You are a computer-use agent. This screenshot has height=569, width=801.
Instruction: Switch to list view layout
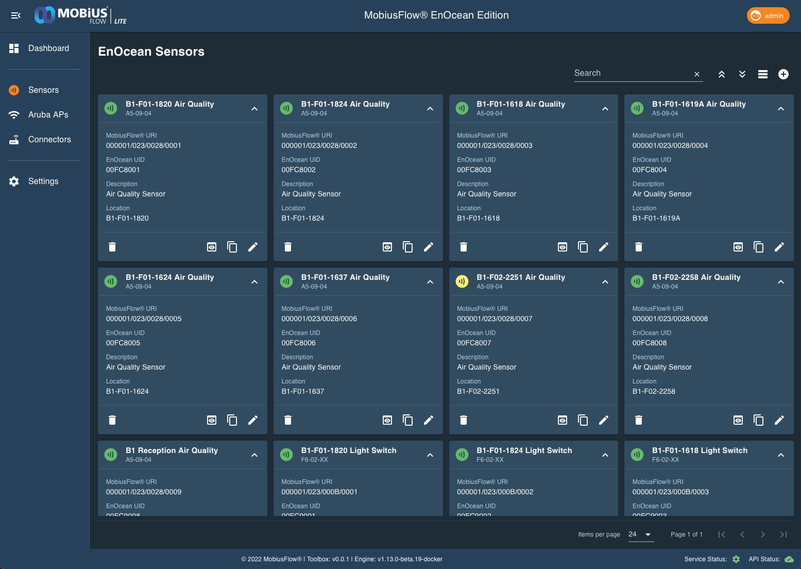(x=763, y=74)
